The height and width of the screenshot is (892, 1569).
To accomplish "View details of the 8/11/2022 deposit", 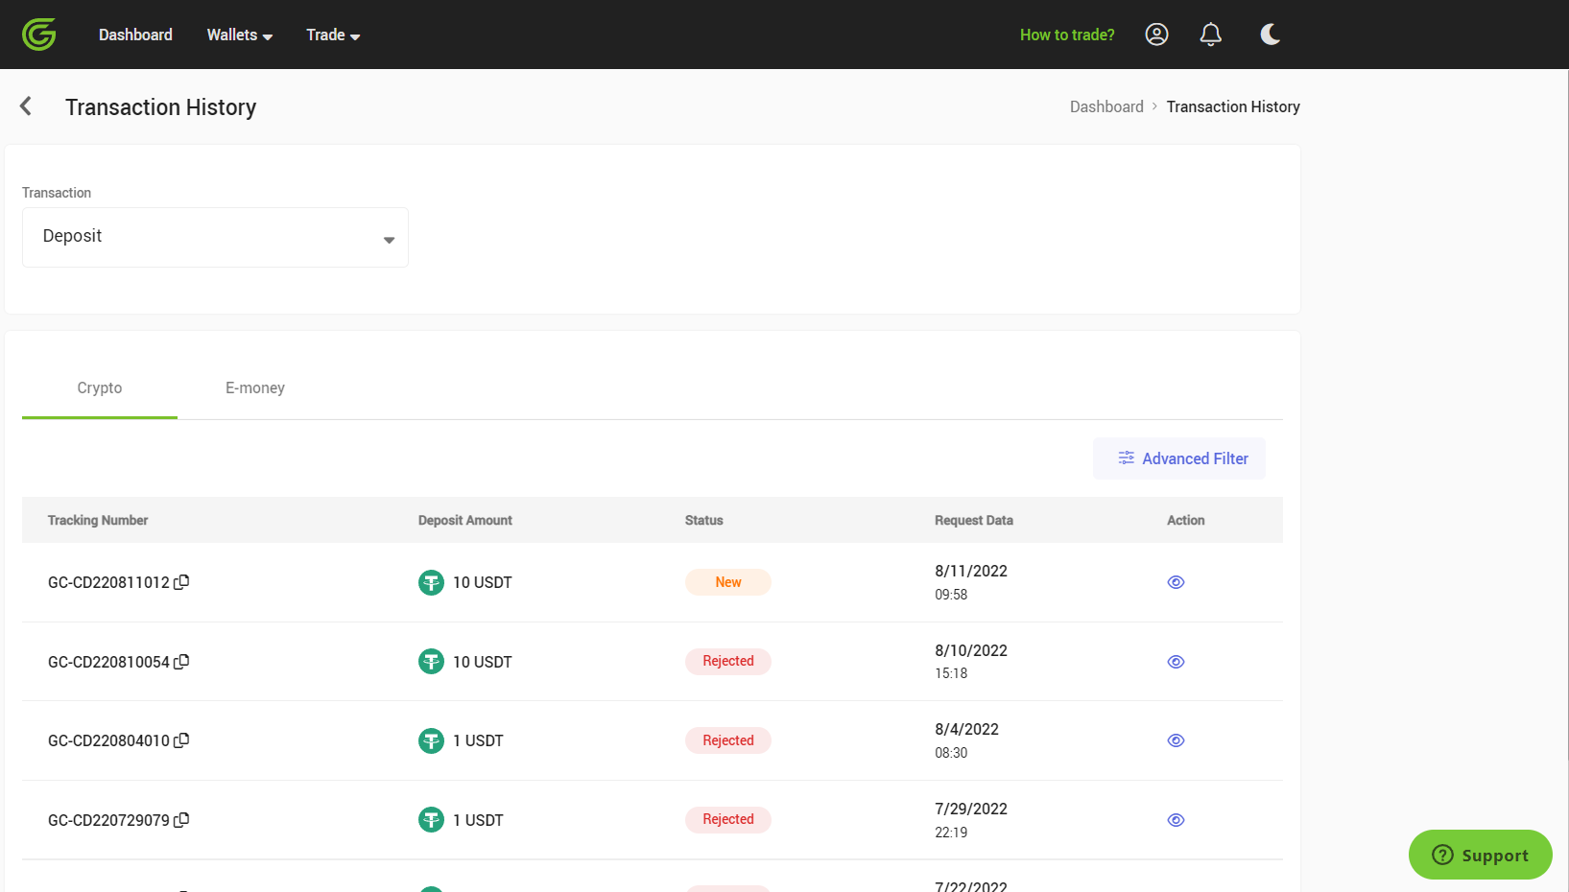I will coord(1176,582).
